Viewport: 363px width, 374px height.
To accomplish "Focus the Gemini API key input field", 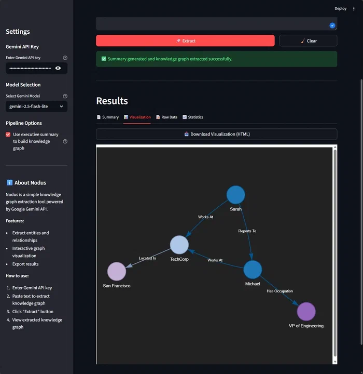I will [x=30, y=68].
